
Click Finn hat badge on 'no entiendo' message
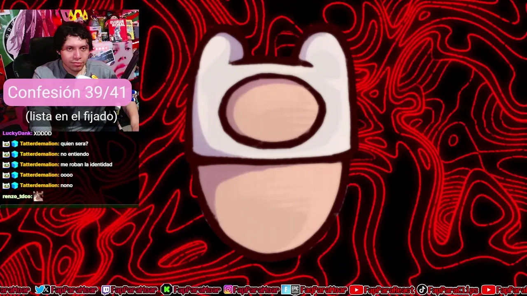click(6, 154)
